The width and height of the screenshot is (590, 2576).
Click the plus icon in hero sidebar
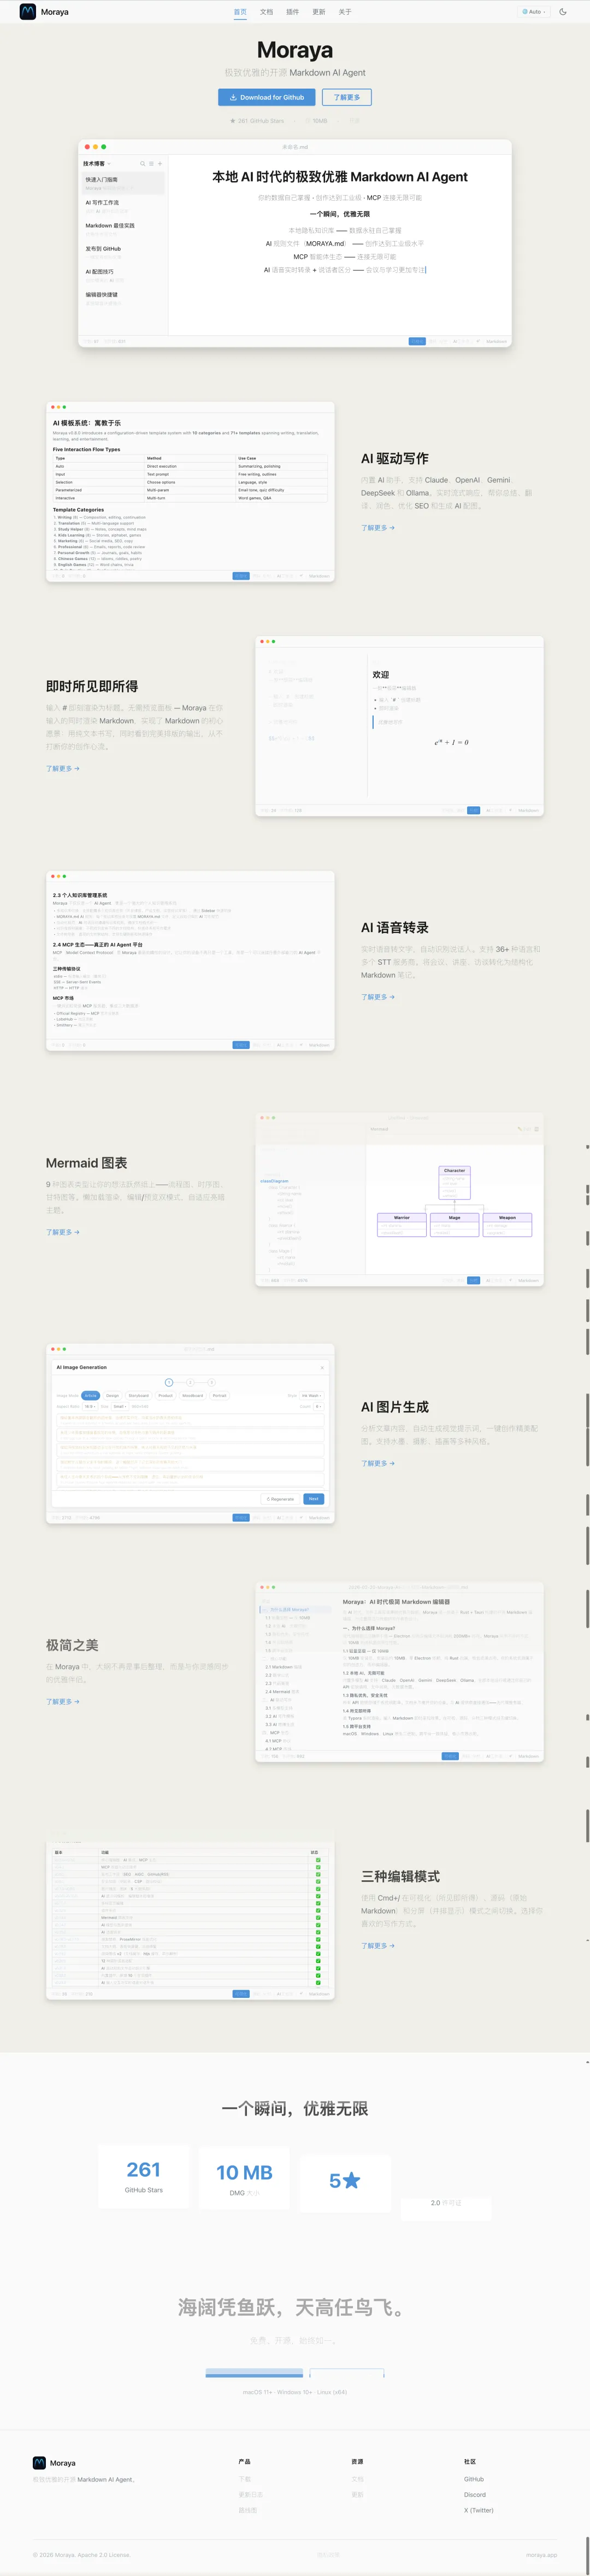pyautogui.click(x=160, y=163)
